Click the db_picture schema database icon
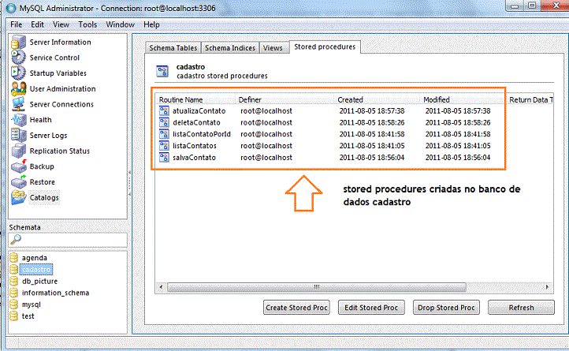 click(13, 281)
